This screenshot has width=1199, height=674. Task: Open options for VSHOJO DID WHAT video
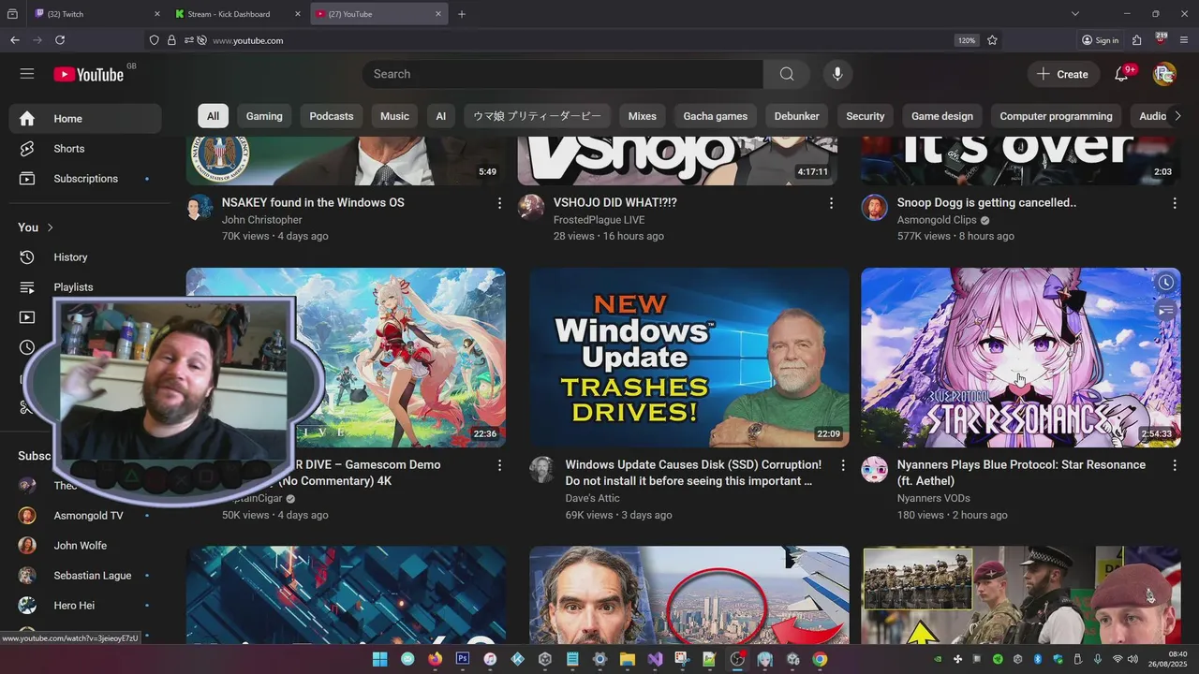[831, 203]
